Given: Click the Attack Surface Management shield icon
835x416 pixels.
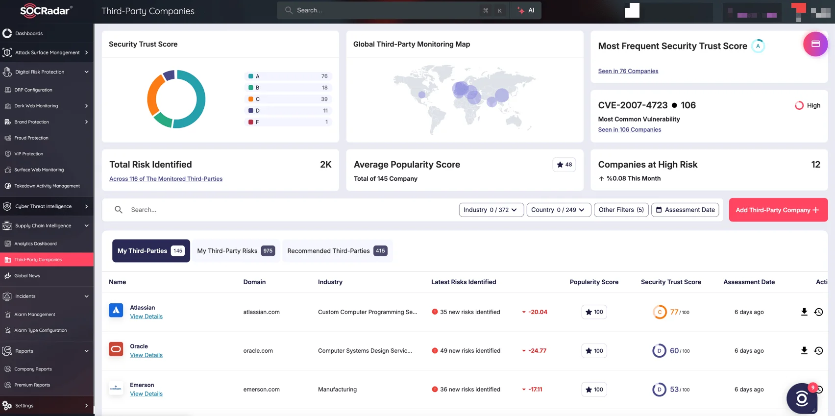Looking at the screenshot, I should (x=7, y=52).
